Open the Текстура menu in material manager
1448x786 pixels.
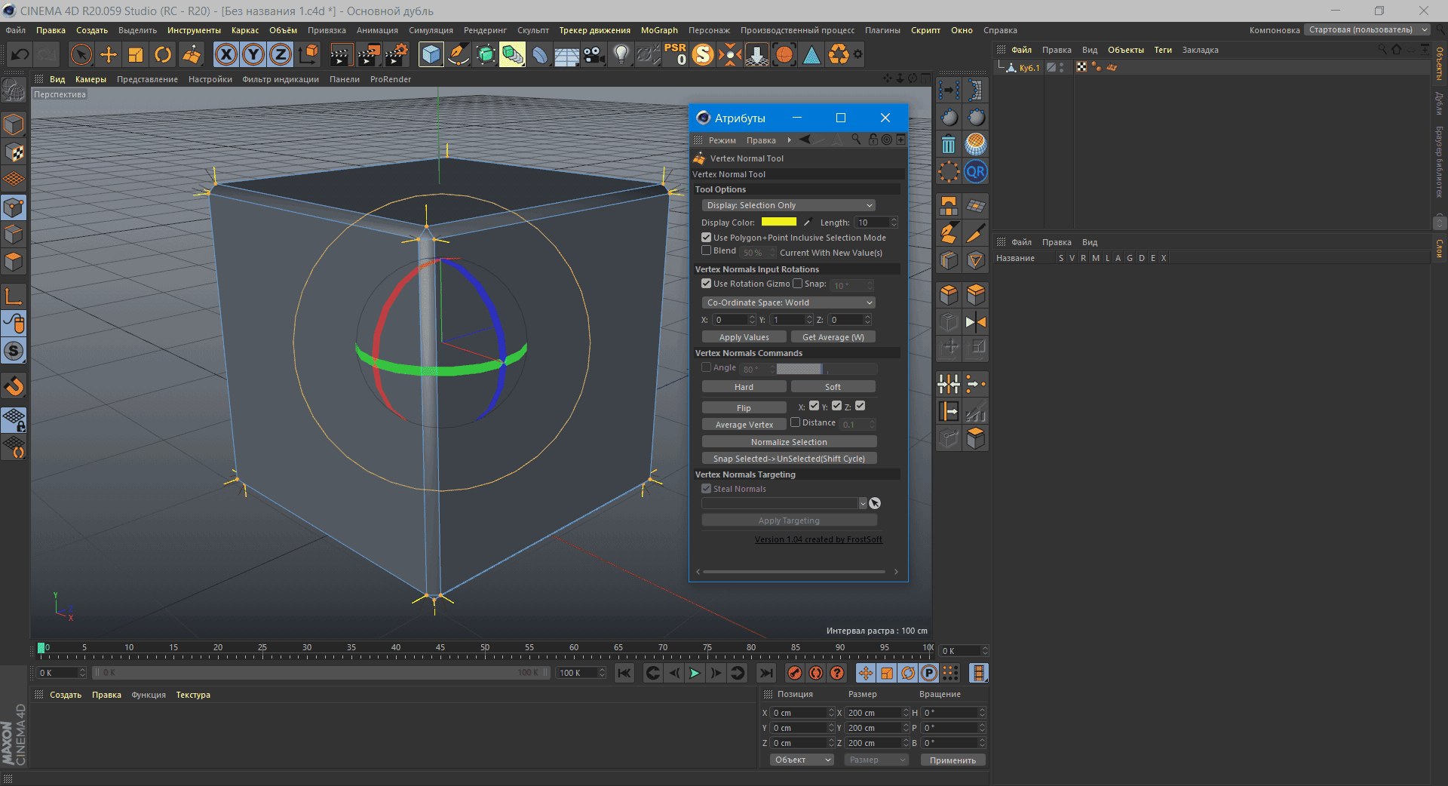[x=193, y=695]
